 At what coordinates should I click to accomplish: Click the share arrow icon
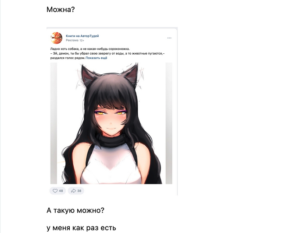pyautogui.click(x=73, y=191)
